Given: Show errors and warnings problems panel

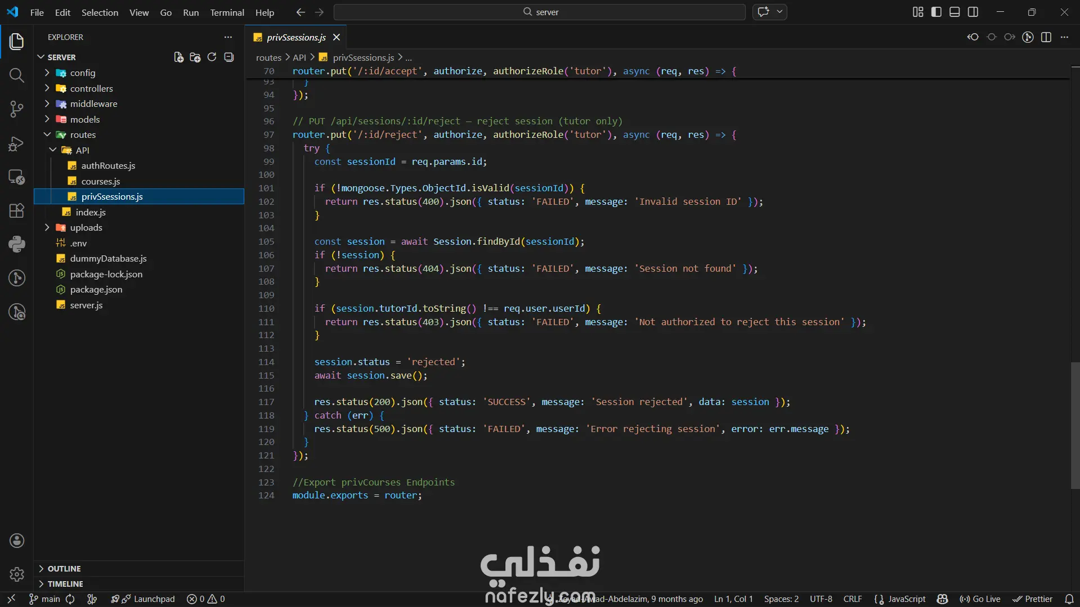Looking at the screenshot, I should coord(206,599).
